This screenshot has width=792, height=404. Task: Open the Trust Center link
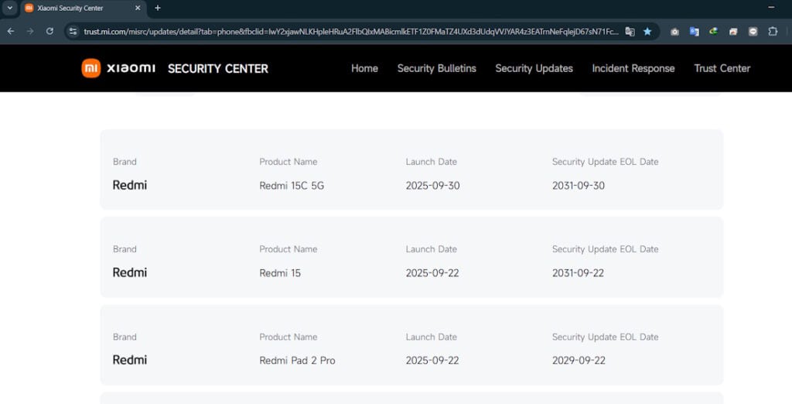[x=722, y=68]
